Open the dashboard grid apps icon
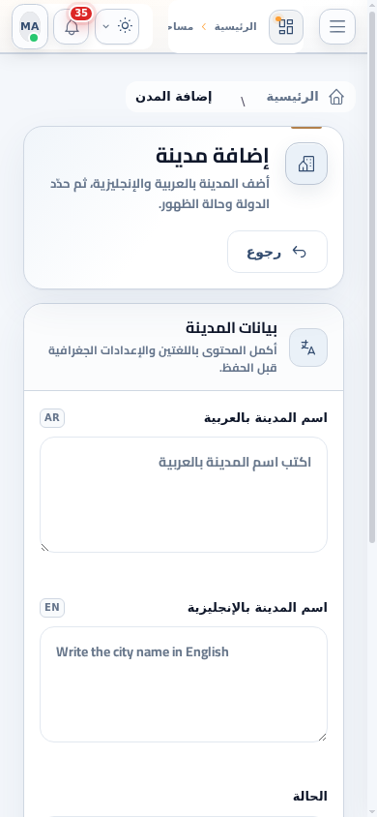Image resolution: width=377 pixels, height=817 pixels. point(286,26)
